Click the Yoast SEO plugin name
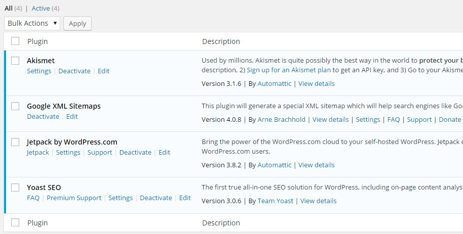This screenshot has width=463, height=234. 44,188
